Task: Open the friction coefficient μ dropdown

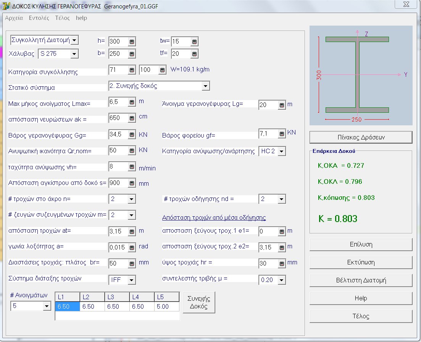Action: click(x=281, y=280)
